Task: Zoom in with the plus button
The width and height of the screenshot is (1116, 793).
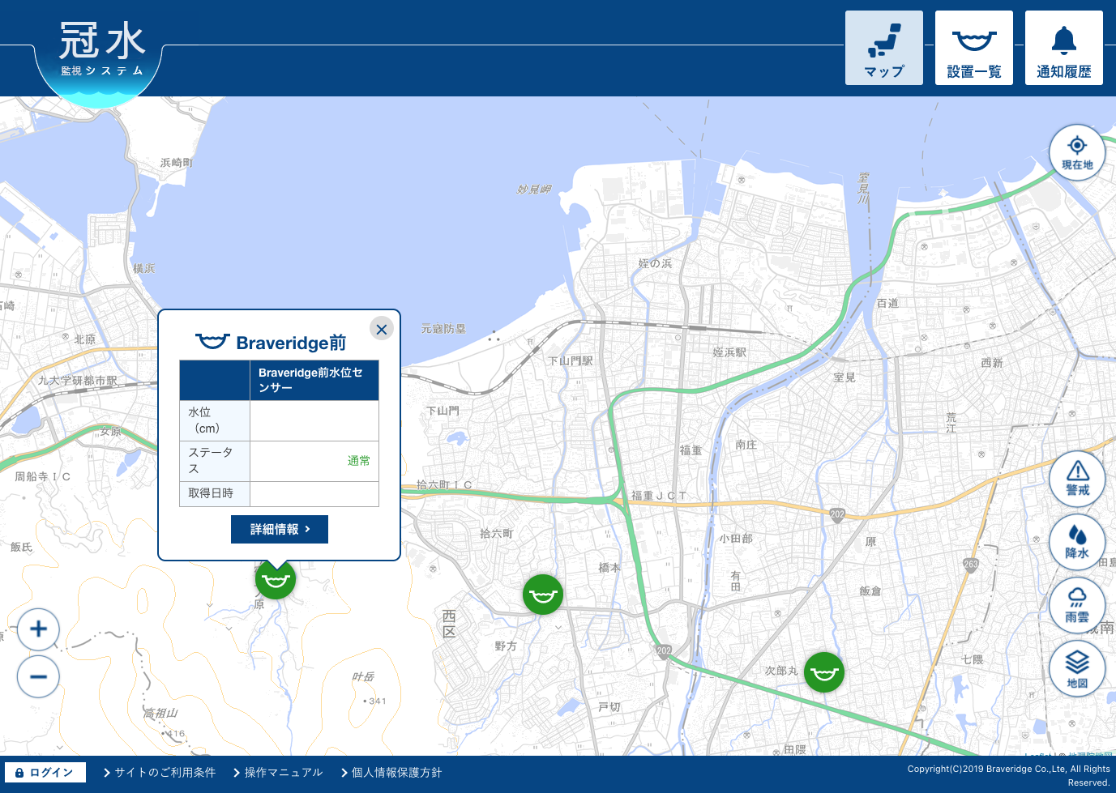Action: click(x=38, y=629)
